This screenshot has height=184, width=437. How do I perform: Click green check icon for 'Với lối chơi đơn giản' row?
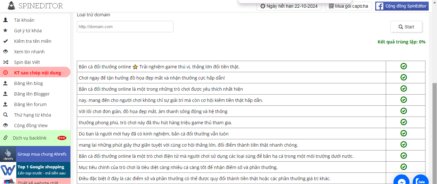coord(404,111)
